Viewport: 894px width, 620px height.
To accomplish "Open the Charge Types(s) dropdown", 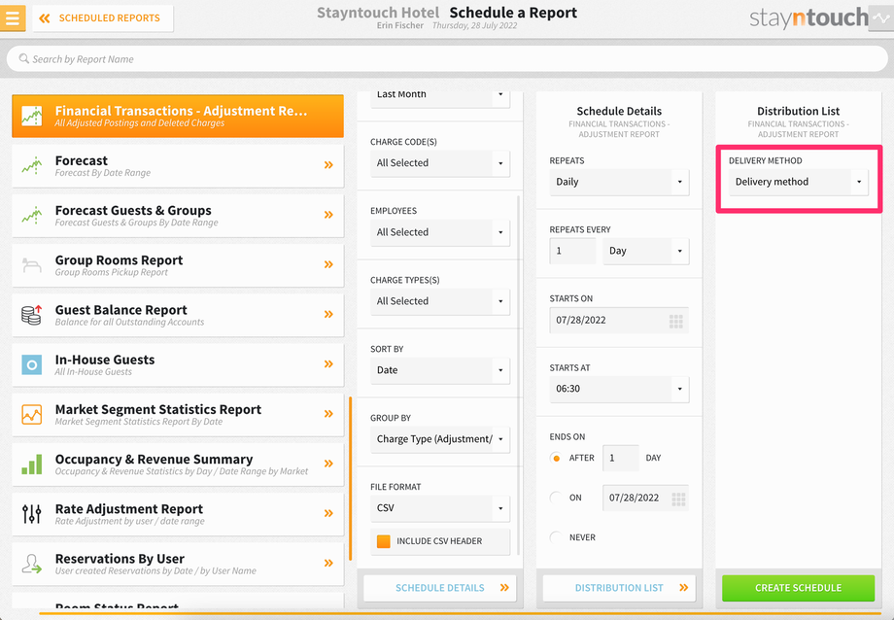I will pos(440,301).
